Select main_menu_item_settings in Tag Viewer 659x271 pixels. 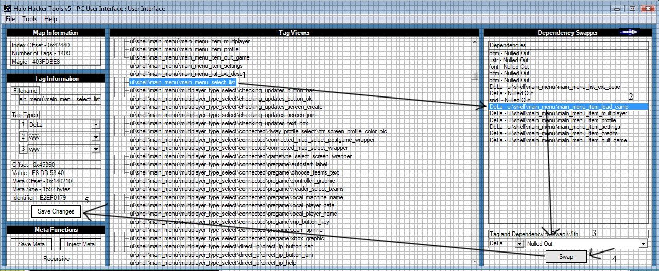(186, 66)
